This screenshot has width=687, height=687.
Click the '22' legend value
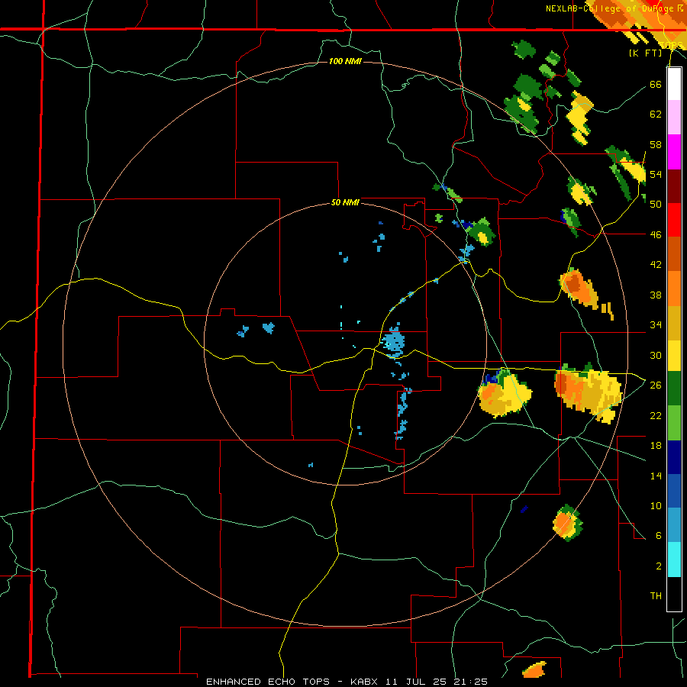tap(656, 415)
